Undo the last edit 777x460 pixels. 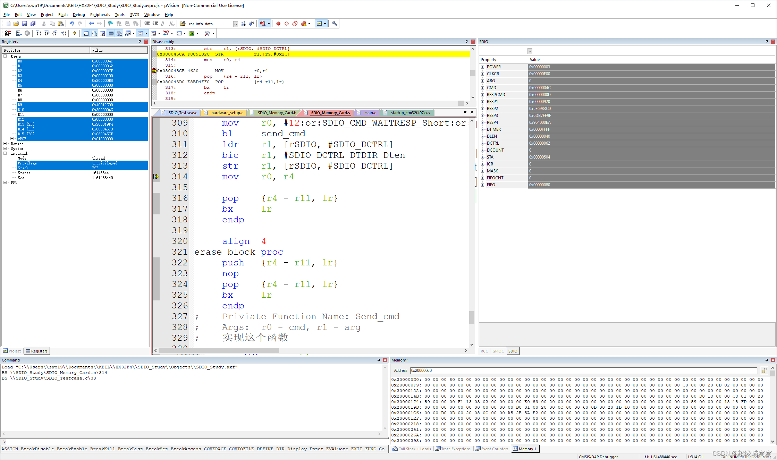point(71,24)
